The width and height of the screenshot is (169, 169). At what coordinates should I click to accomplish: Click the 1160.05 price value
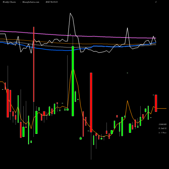coord(163,124)
